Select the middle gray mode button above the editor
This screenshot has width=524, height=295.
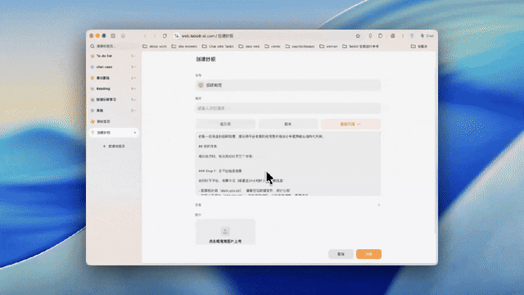point(287,124)
